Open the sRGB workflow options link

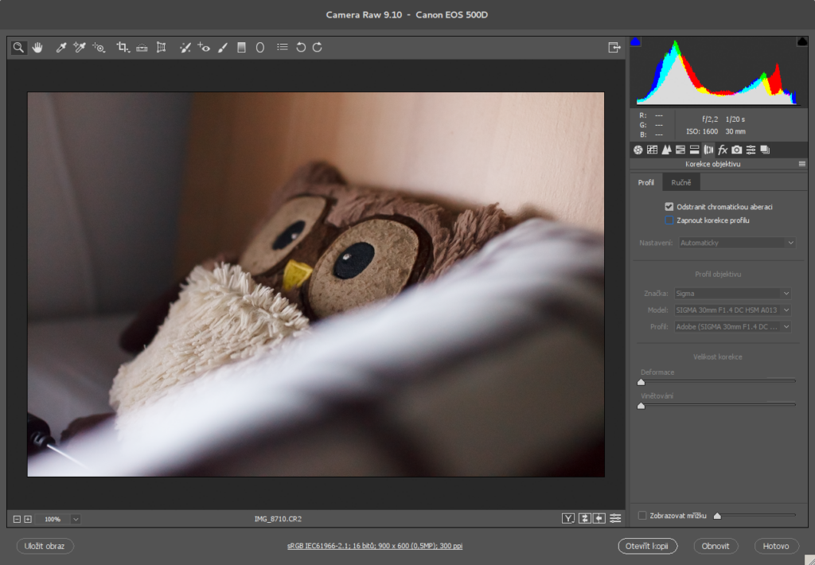click(x=374, y=546)
